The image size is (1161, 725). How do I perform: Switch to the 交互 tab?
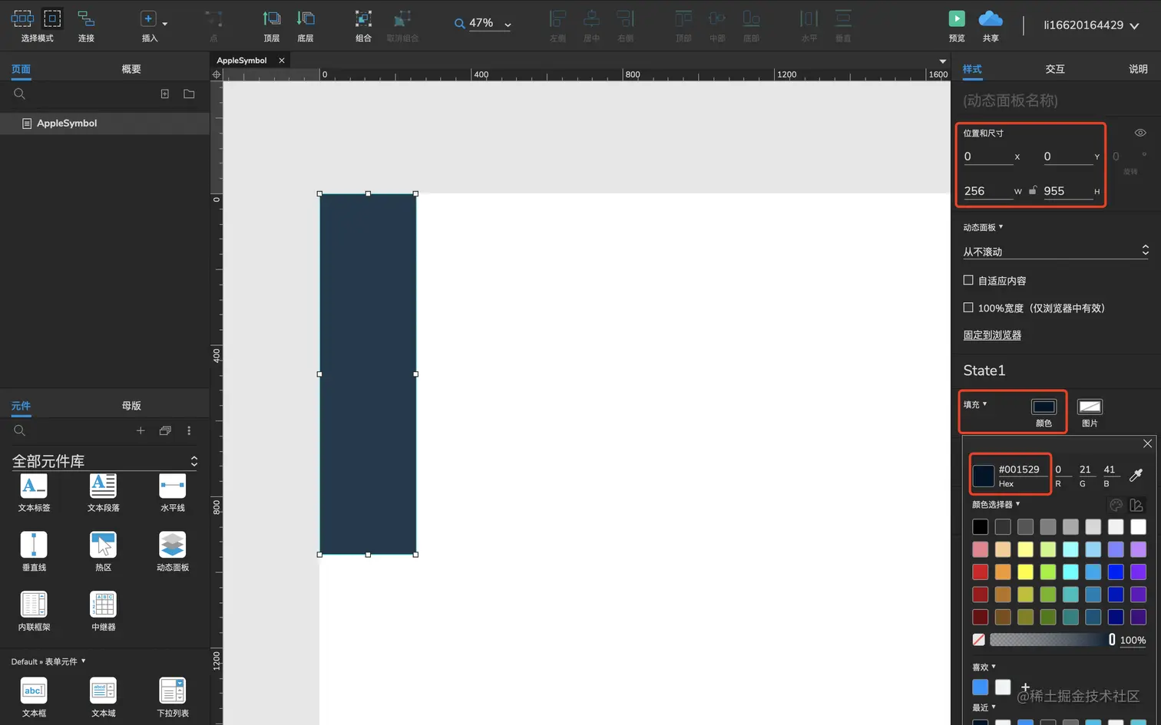(x=1055, y=68)
